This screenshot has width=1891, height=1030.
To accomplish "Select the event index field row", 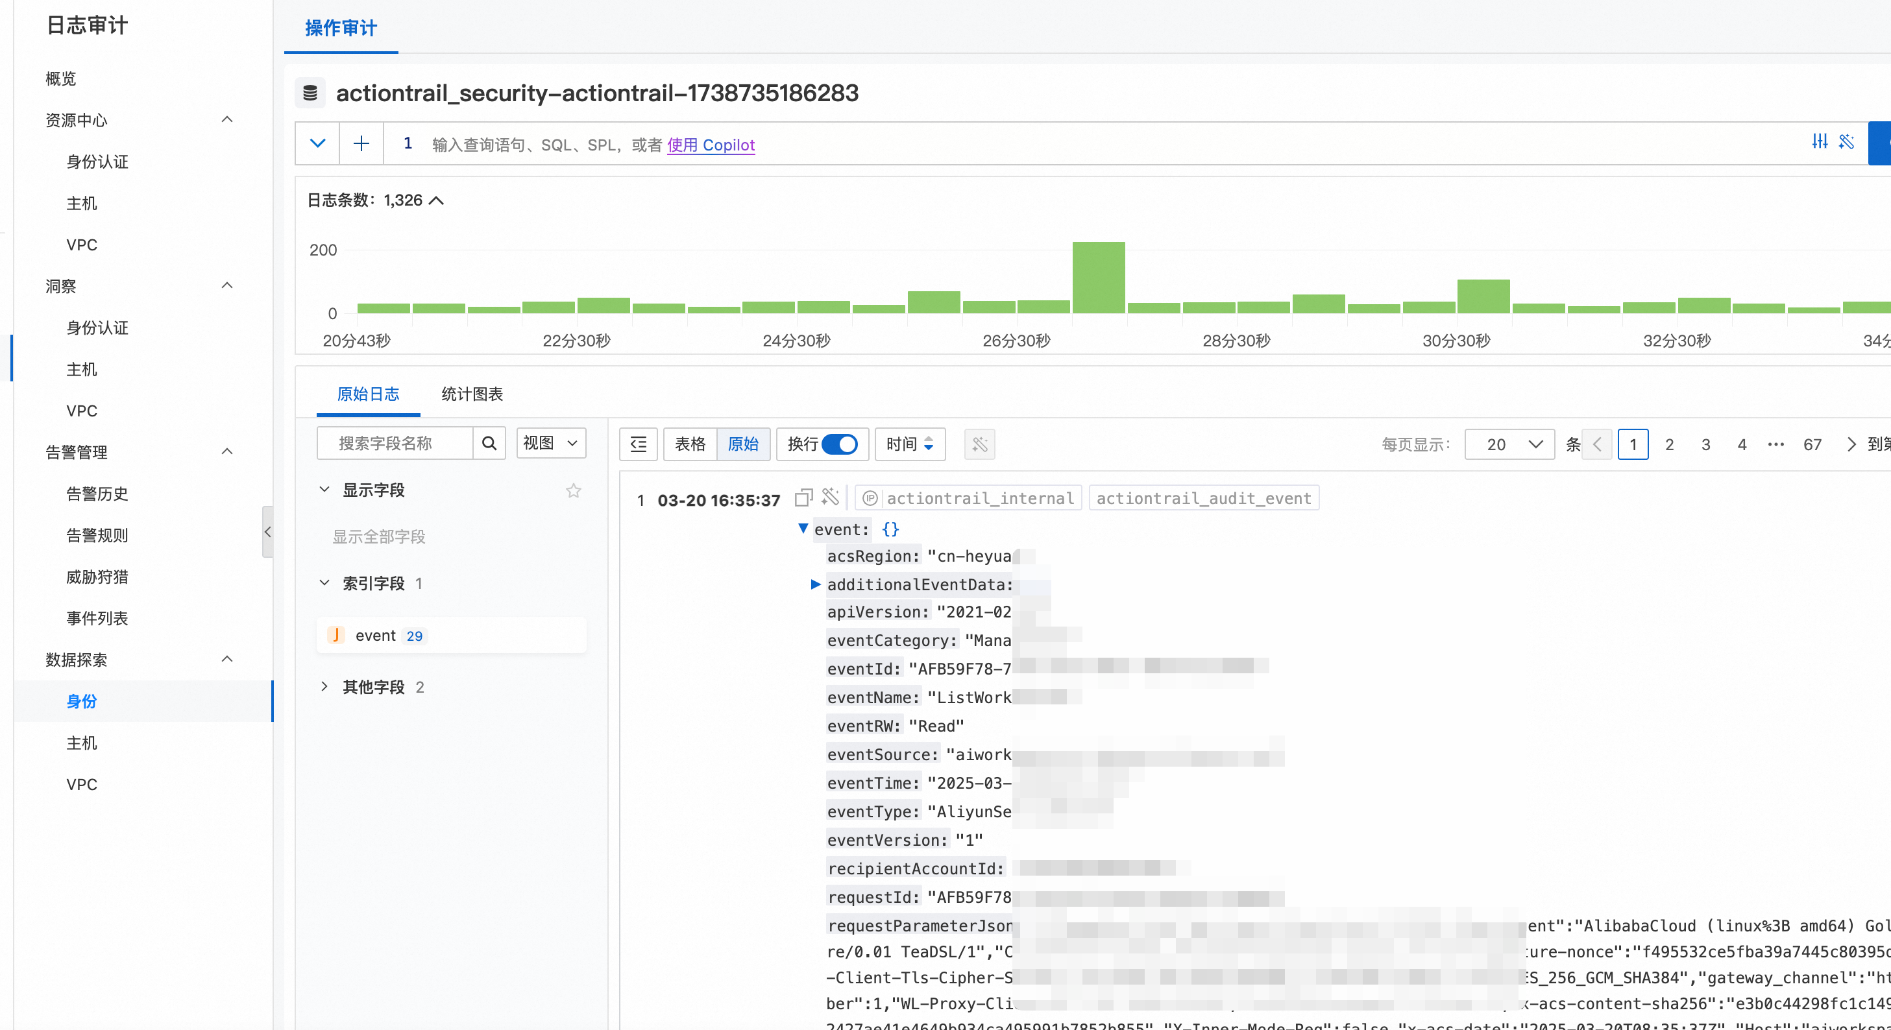I will point(452,635).
